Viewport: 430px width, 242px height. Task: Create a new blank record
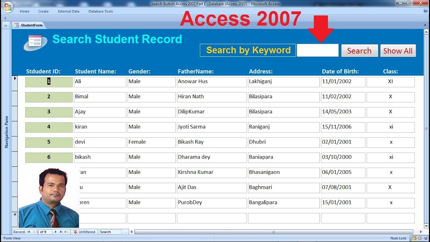coord(67,232)
